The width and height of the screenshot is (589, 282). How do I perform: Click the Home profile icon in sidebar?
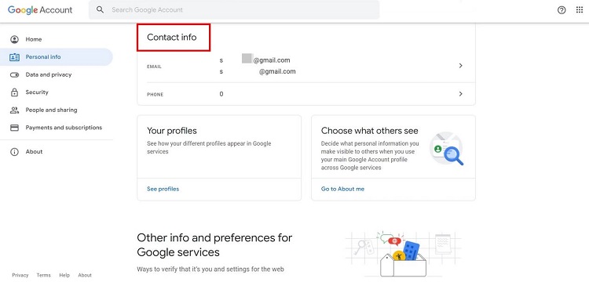click(14, 39)
